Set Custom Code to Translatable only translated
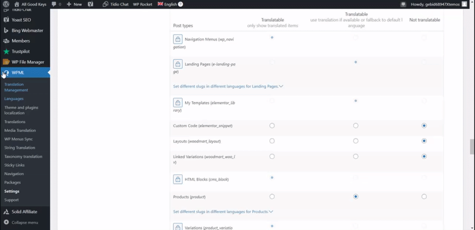This screenshot has height=230, width=475. pos(272,125)
